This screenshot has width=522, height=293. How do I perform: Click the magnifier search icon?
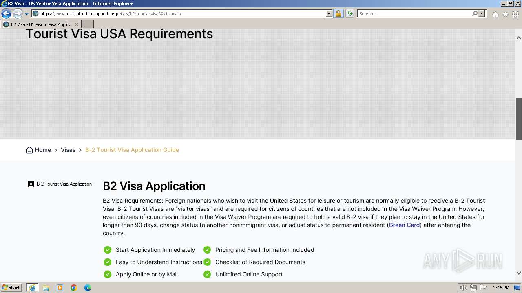pos(475,14)
